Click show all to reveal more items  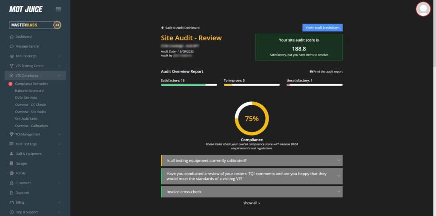click(252, 203)
